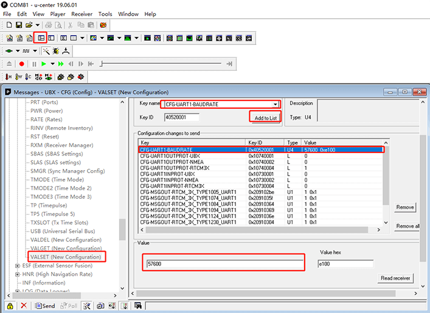Viewport: 430px width, 313px height.
Task: Click the debug messages bug icon
Action: 56,51
